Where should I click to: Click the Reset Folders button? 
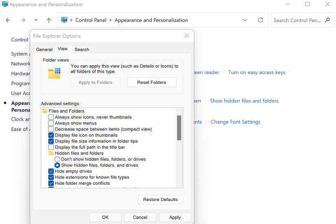pyautogui.click(x=152, y=82)
